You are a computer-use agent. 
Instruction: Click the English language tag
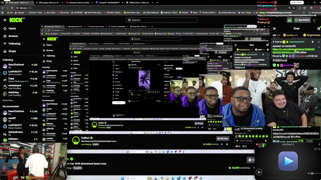(77, 168)
